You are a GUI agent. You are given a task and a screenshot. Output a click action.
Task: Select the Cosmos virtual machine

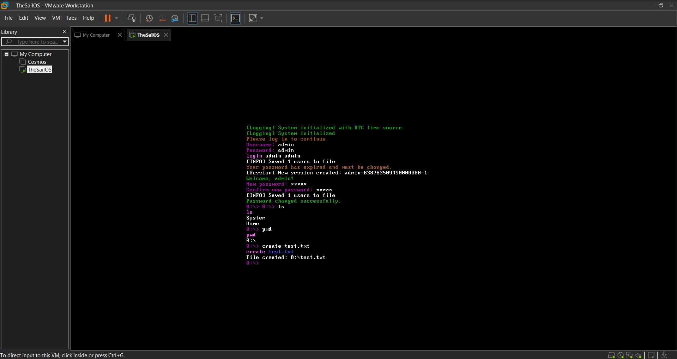(37, 62)
